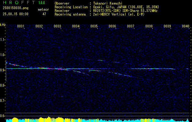Viewport: 192px width, 122px height.
Task: Click time marker 0040
Action: click(x=186, y=26)
